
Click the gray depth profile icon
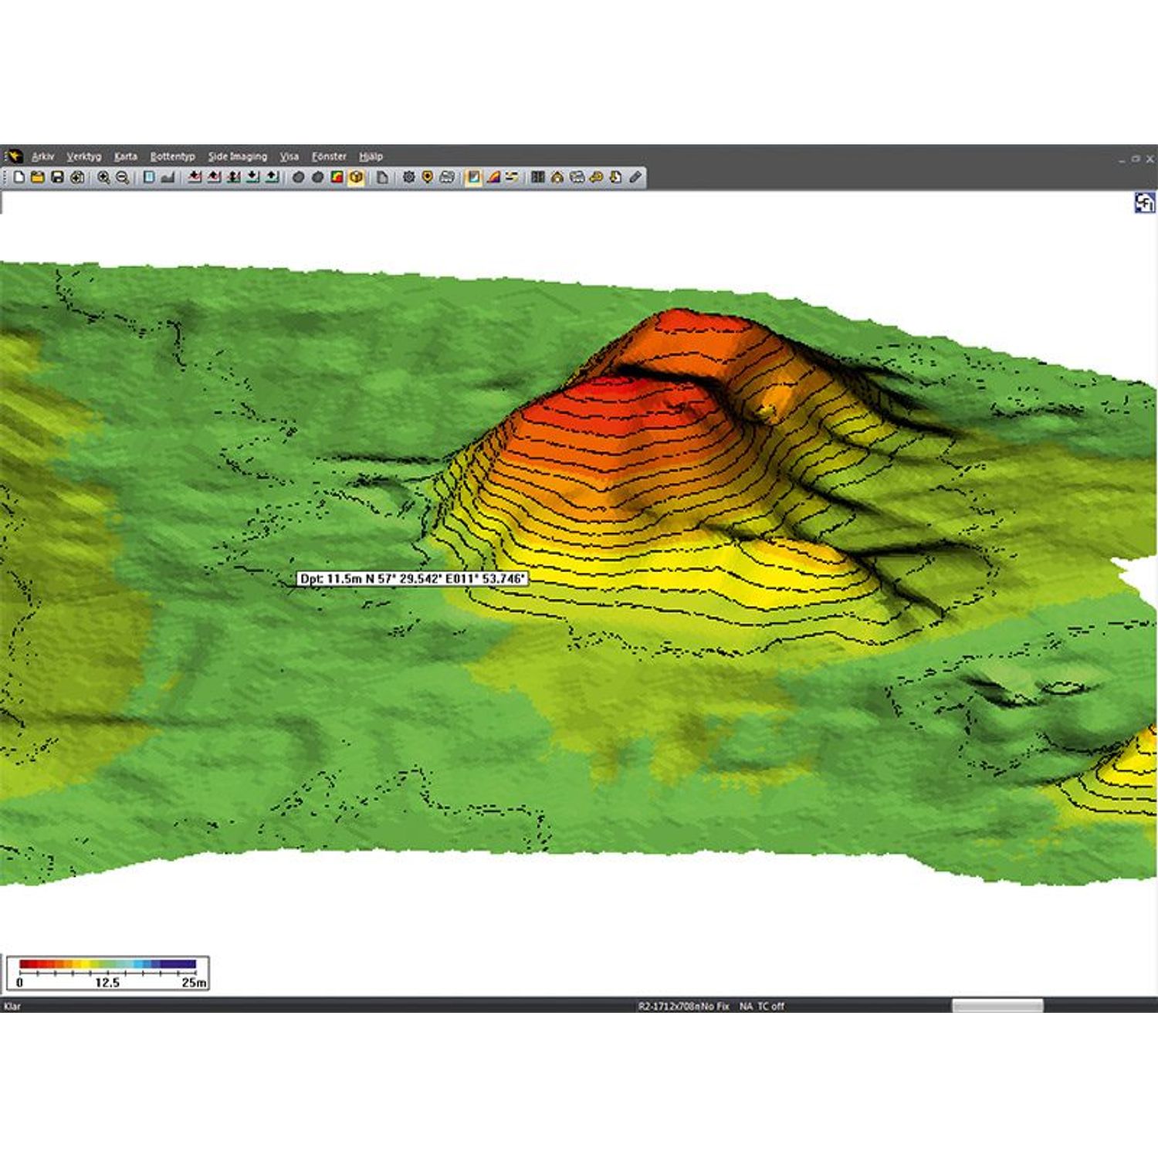(x=168, y=178)
